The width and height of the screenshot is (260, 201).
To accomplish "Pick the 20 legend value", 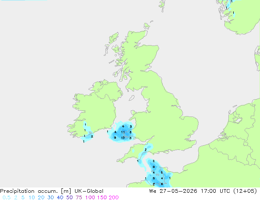I will tap(41, 198).
